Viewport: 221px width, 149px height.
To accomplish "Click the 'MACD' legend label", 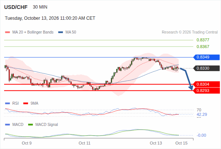I will tap(18, 125).
